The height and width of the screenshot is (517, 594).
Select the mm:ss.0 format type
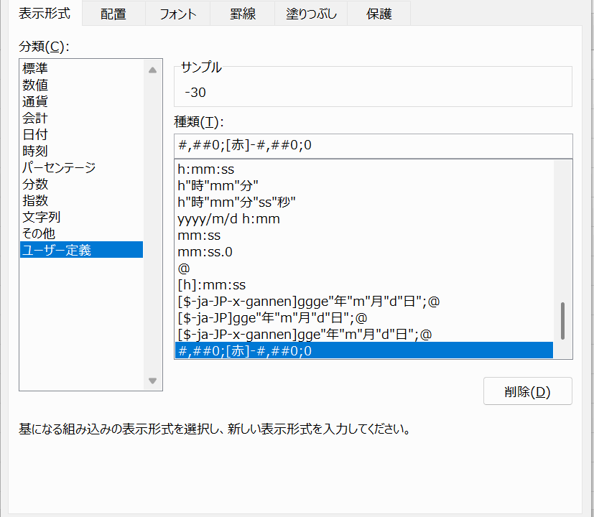coord(205,252)
